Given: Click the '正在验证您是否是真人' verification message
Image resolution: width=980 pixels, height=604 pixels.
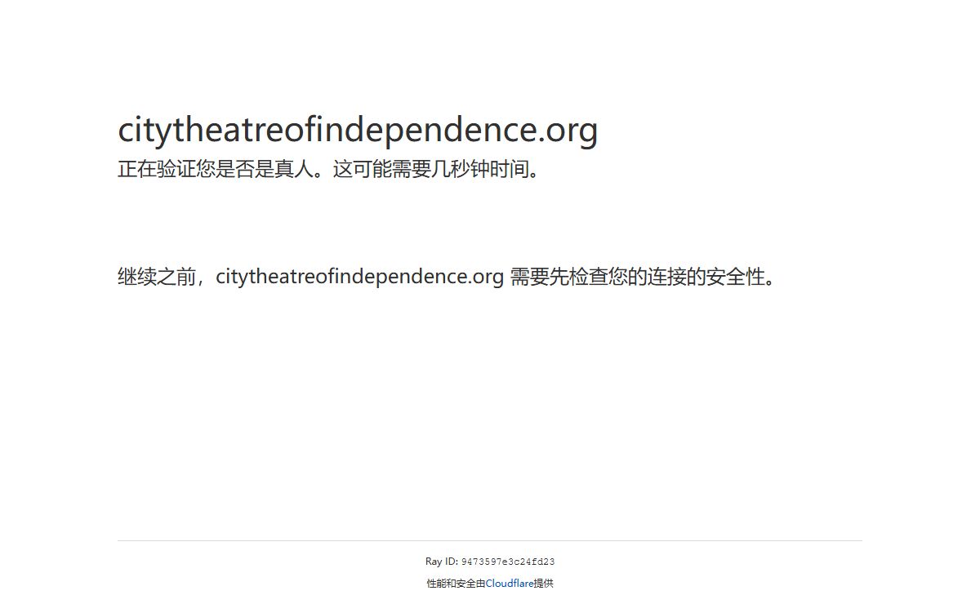Looking at the screenshot, I should [x=331, y=170].
